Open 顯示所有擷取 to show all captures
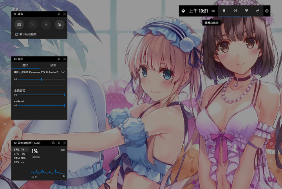This screenshot has height=189, width=282. (26, 34)
